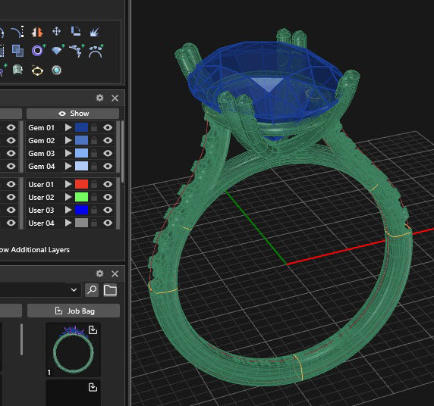This screenshot has height=406, width=434.
Task: Expand Gem 03 layer triangle arrow
Action: point(68,153)
